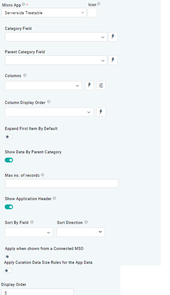This screenshot has height=295, width=170.
Task: Click the info icon next to Sort Direction
Action: pos(86,222)
